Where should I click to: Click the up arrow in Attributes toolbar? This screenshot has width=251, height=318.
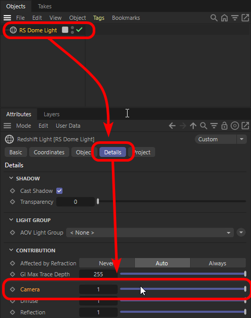pyautogui.click(x=193, y=126)
